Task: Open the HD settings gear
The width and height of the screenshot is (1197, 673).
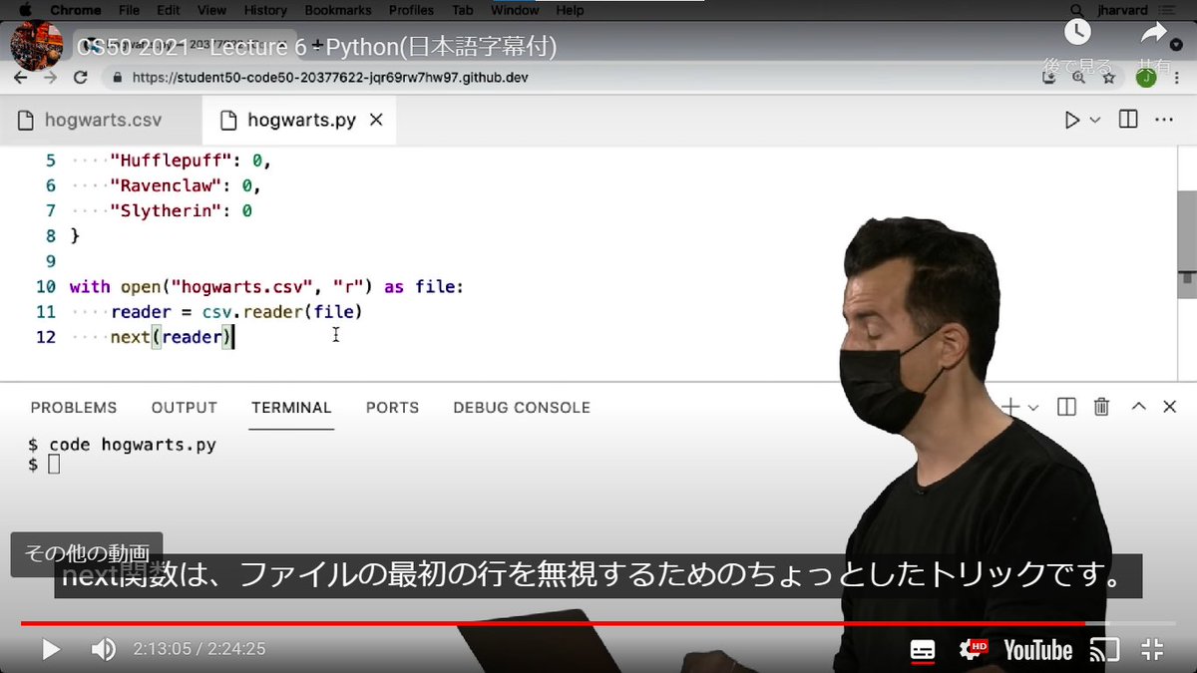Action: [973, 650]
